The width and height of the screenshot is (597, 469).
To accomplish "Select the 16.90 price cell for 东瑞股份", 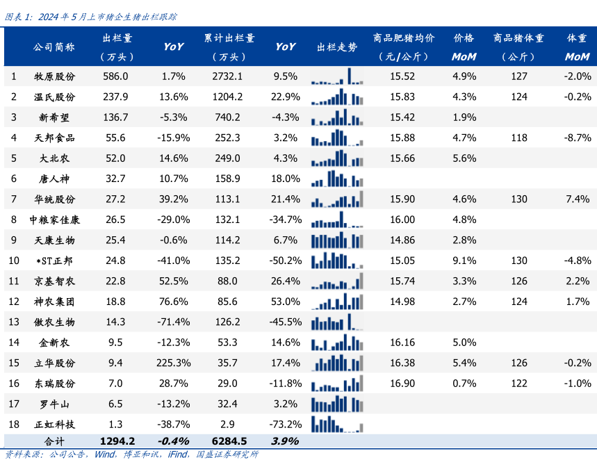I will coord(403,384).
